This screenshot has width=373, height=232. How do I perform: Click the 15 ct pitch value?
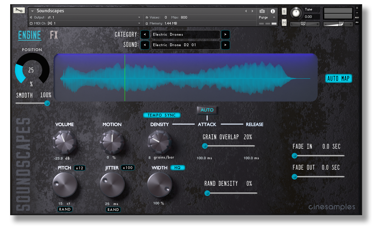click(64, 203)
